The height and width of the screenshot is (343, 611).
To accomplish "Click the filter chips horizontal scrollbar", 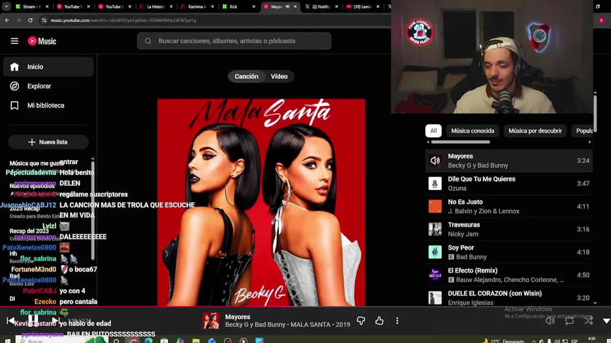I will point(460,142).
